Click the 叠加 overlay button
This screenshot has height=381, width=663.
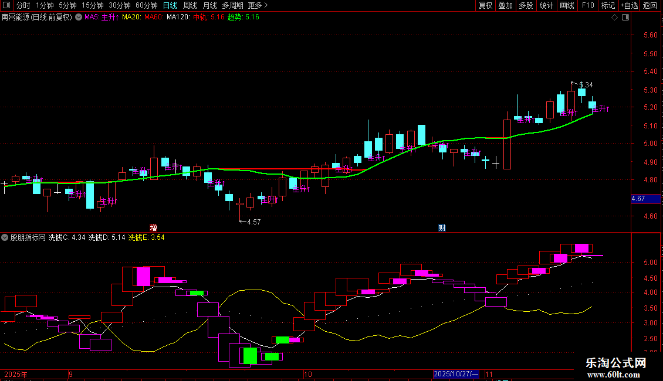(506, 5)
